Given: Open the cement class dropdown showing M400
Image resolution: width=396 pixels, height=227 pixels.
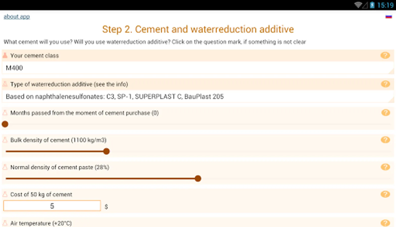Looking at the screenshot, I should tap(198, 68).
